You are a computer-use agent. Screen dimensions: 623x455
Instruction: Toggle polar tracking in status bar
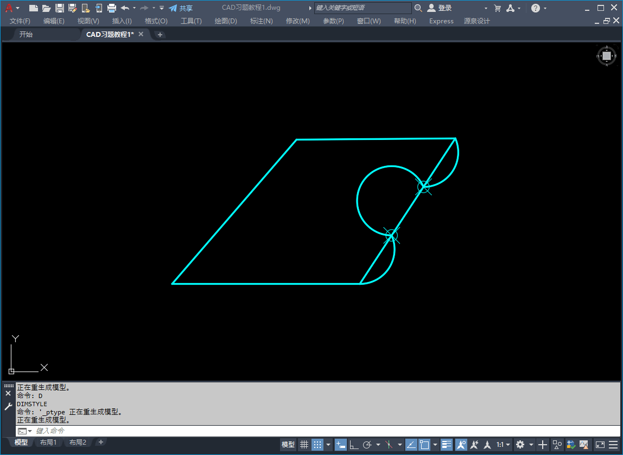pyautogui.click(x=367, y=445)
